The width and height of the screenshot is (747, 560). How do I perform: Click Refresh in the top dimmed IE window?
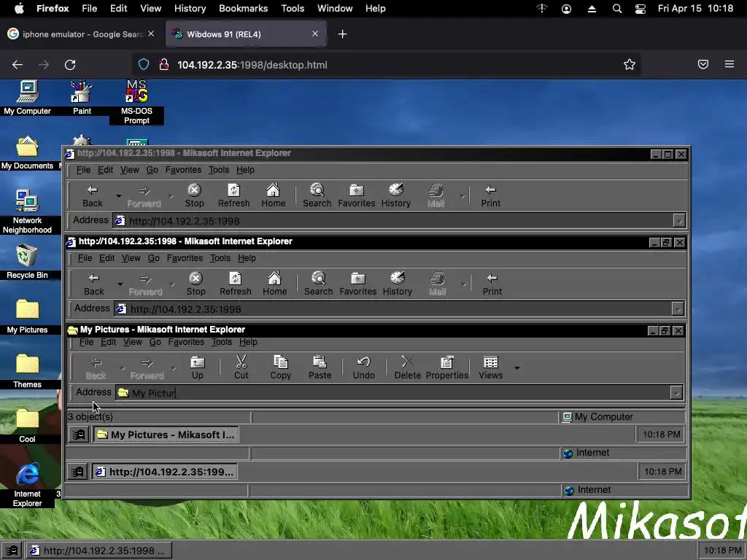[234, 195]
